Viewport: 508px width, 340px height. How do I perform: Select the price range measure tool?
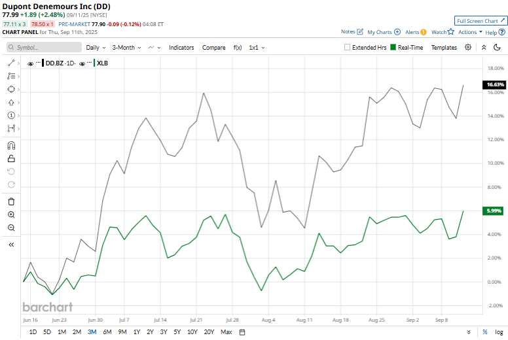(x=11, y=128)
